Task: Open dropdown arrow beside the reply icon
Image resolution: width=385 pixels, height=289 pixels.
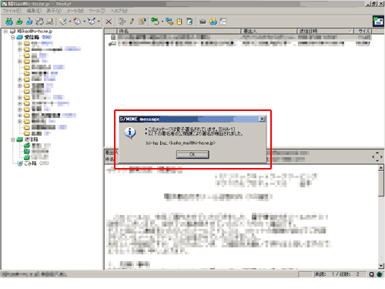Action: pyautogui.click(x=84, y=22)
